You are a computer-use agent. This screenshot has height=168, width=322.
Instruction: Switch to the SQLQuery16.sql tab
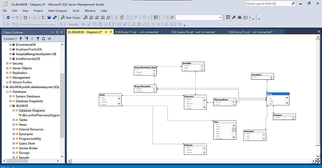click(x=193, y=32)
